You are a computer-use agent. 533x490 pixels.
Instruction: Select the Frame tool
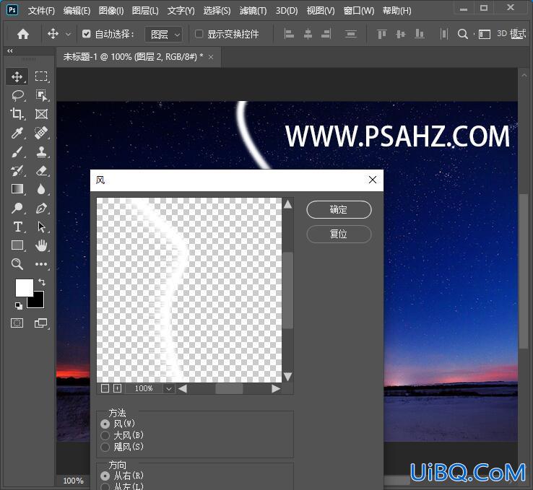41,114
